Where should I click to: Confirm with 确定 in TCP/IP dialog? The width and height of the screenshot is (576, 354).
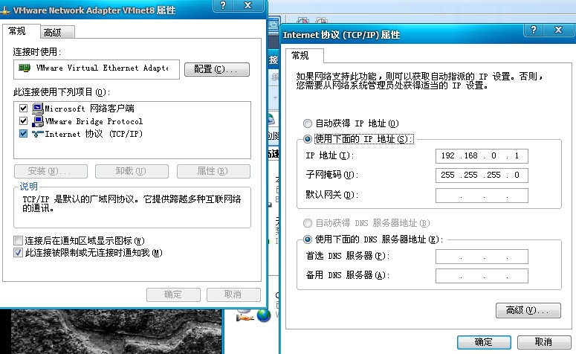484,342
